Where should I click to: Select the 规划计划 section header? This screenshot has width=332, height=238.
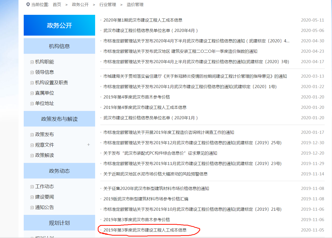(x=59, y=223)
